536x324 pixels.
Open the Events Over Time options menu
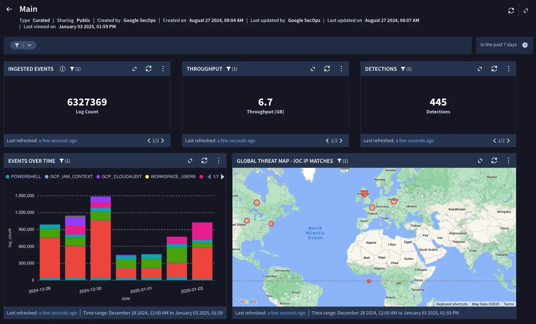coord(219,161)
